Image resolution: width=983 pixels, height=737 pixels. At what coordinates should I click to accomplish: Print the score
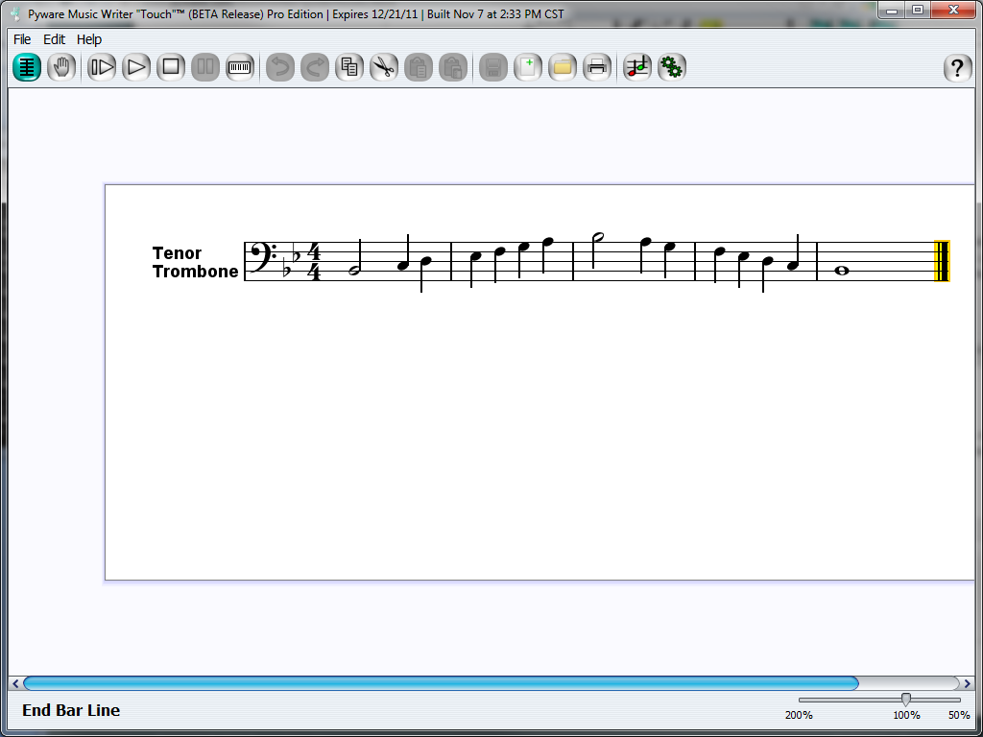[597, 67]
